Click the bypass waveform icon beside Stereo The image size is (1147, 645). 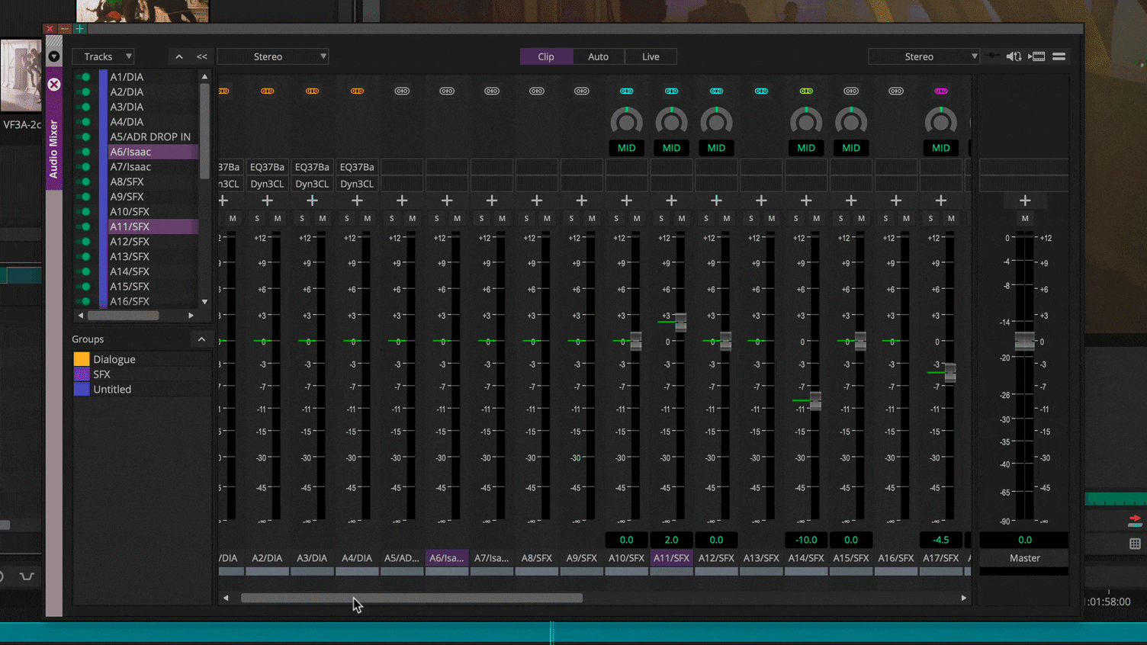pyautogui.click(x=991, y=56)
